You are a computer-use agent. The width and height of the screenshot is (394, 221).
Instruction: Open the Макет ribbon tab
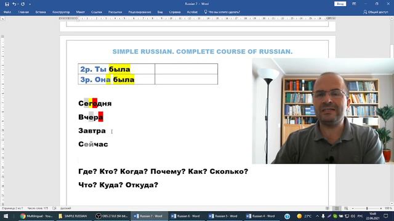tap(81, 12)
